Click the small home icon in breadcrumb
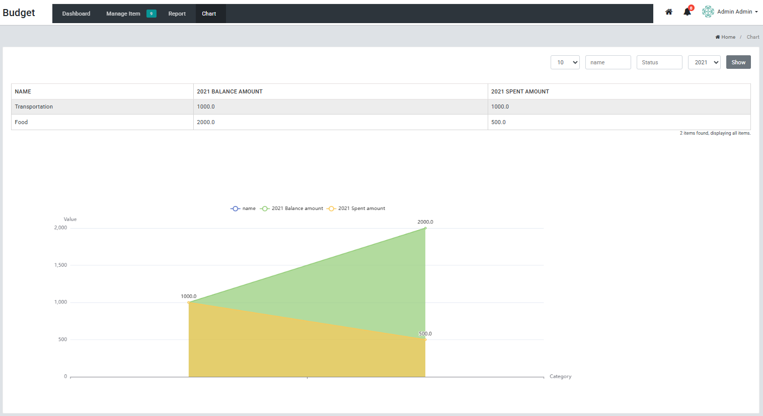763x416 pixels. point(718,37)
